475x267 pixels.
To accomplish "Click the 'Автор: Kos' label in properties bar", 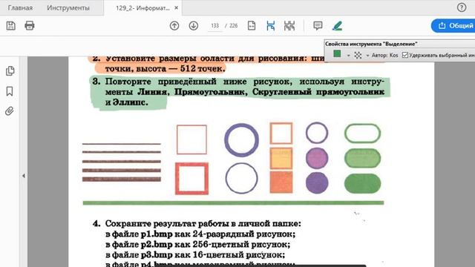I will (384, 56).
